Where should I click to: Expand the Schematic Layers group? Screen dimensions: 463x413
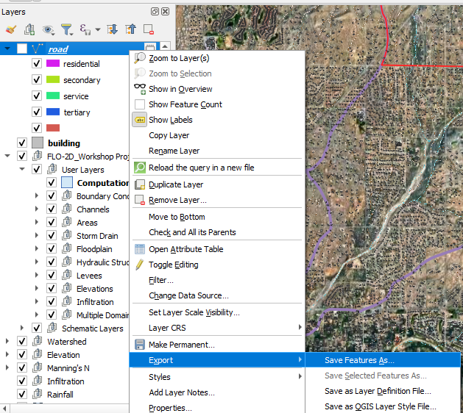[22, 328]
